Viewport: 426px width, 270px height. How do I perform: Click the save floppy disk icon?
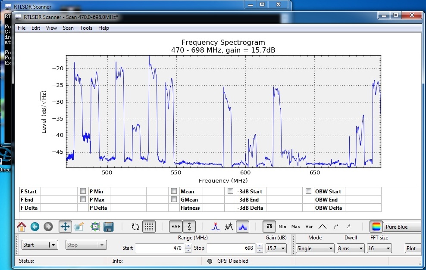click(x=109, y=227)
